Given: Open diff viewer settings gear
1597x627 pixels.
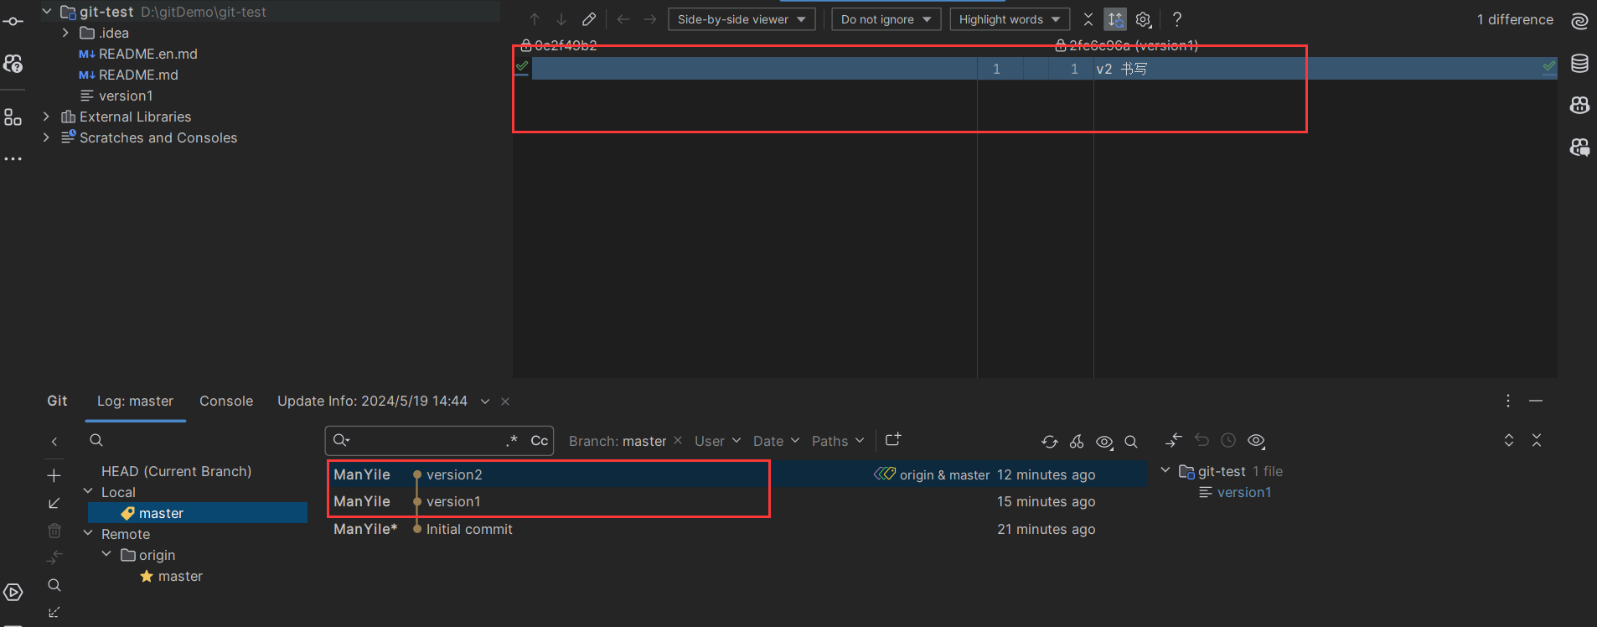Looking at the screenshot, I should pyautogui.click(x=1144, y=19).
